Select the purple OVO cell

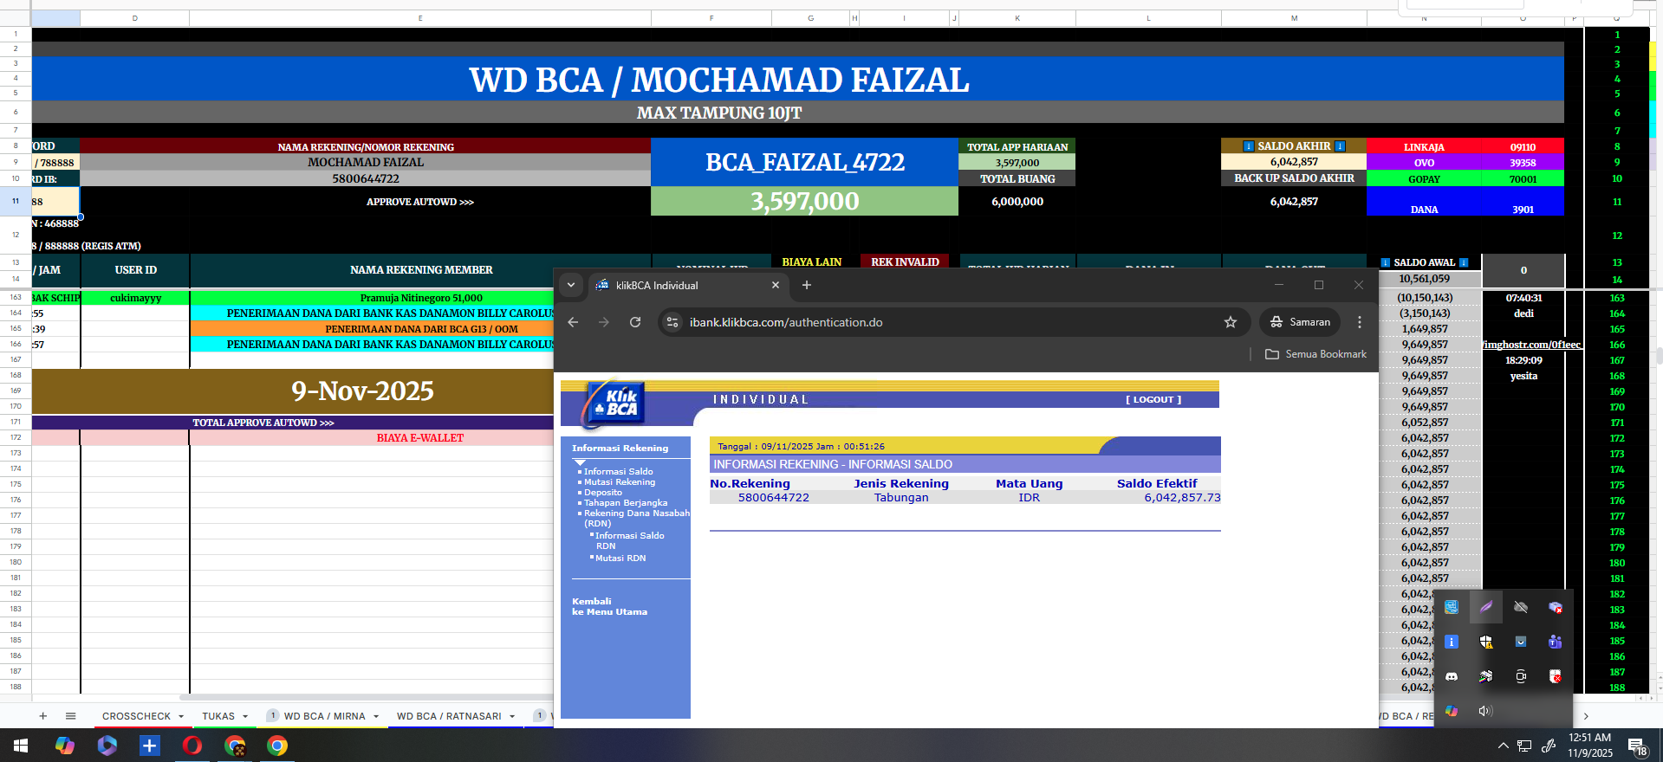[1424, 163]
